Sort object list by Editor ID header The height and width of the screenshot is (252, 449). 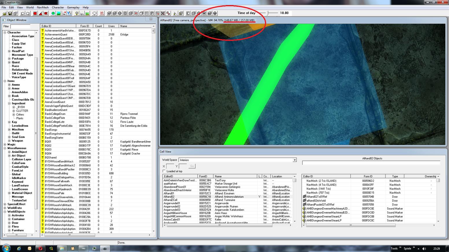click(58, 26)
